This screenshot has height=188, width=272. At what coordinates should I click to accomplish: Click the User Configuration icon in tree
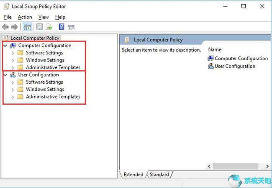(13, 75)
